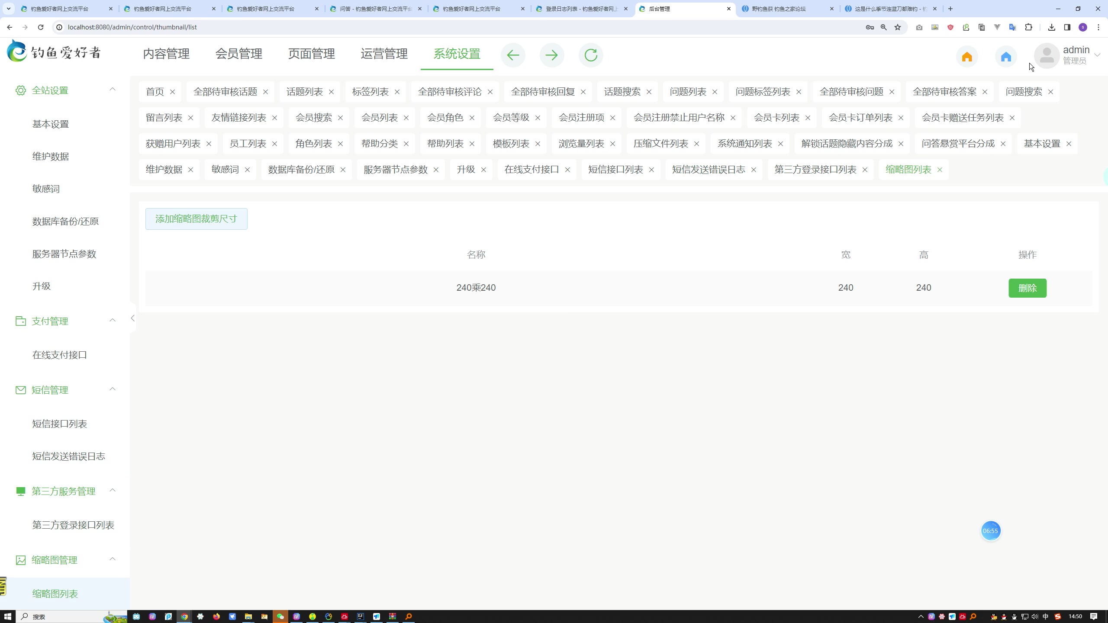The width and height of the screenshot is (1108, 623).
Task: Open the blue home icon
Action: point(1006,57)
